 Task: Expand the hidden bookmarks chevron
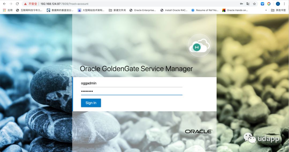(x=266, y=10)
